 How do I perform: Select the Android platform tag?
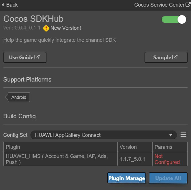[x=19, y=97]
